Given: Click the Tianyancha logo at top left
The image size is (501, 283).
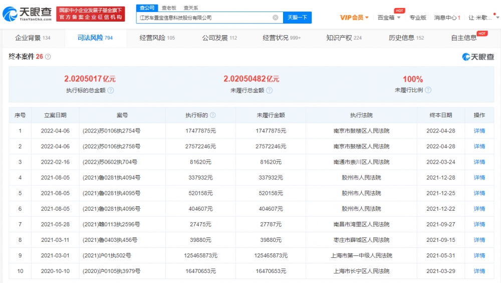Looking at the screenshot, I should click(27, 14).
